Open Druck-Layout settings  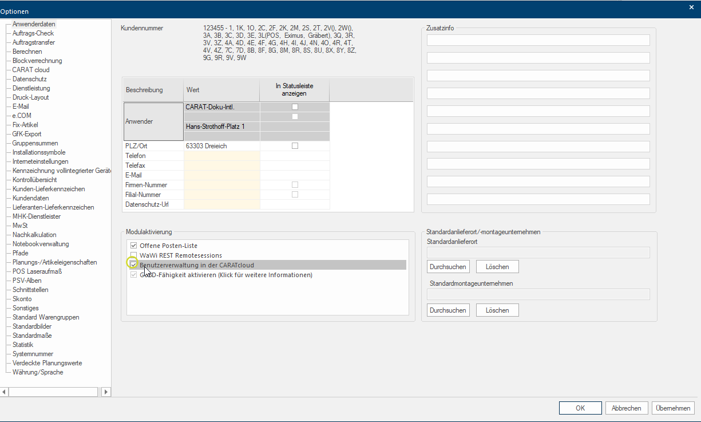(31, 97)
